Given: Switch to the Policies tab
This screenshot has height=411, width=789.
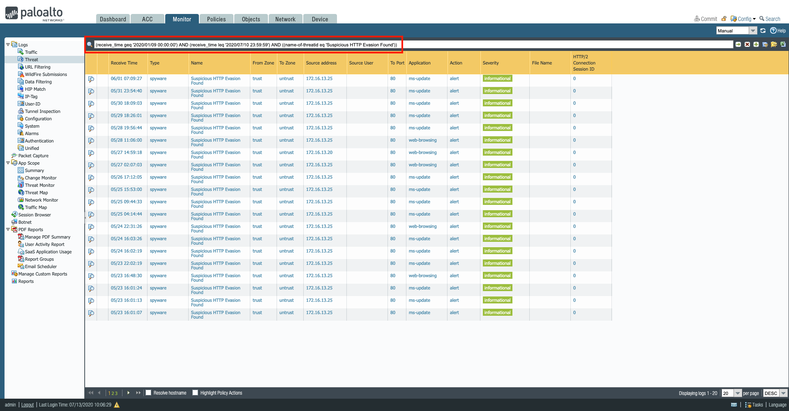Looking at the screenshot, I should coord(216,19).
